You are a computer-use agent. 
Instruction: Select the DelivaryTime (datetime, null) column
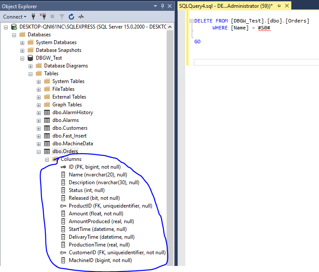102,237
